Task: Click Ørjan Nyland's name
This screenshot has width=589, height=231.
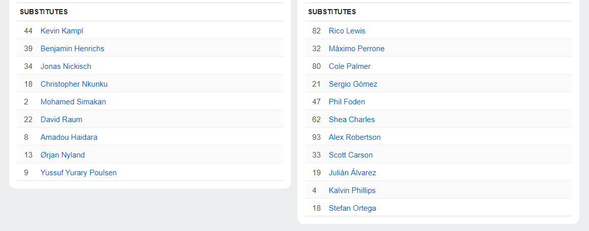Action: point(62,155)
